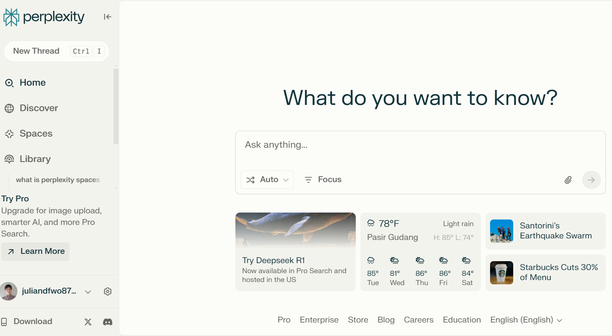Collapse the sidebar with the arrow icon
The height and width of the screenshot is (336, 612).
point(108,17)
